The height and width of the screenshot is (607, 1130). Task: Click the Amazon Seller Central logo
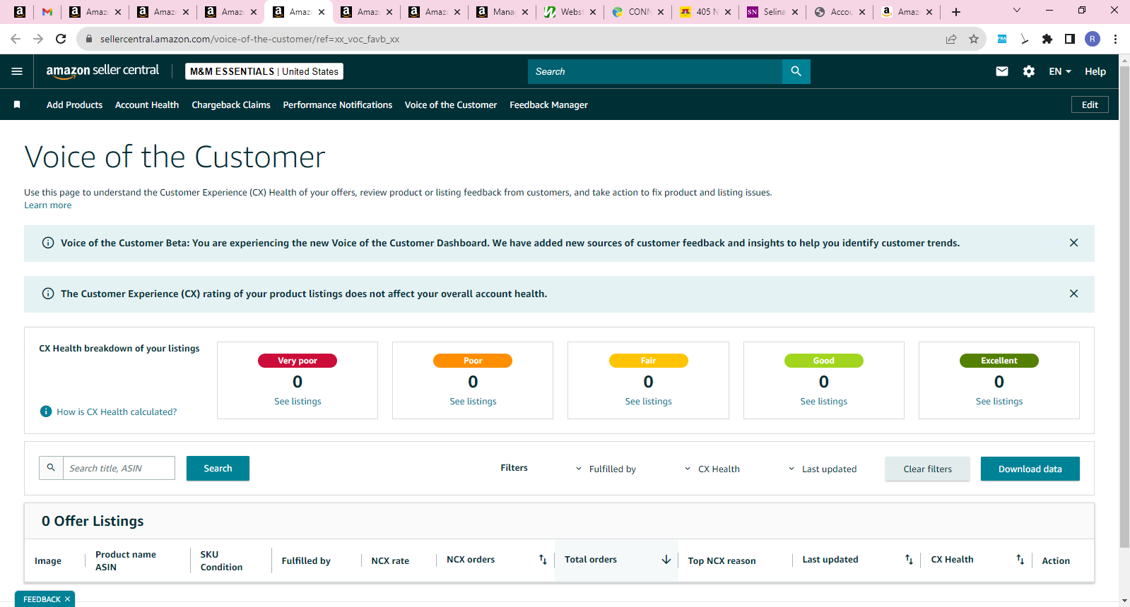click(102, 71)
